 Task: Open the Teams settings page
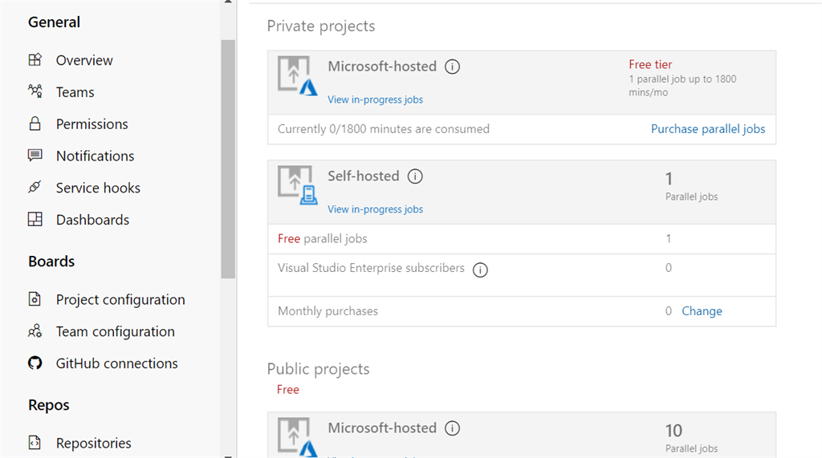tap(75, 92)
